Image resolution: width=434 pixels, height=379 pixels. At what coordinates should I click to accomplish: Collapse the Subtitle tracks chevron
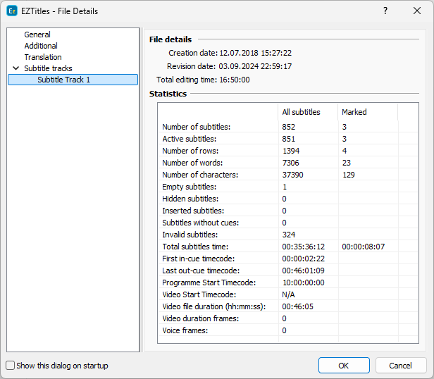15,68
